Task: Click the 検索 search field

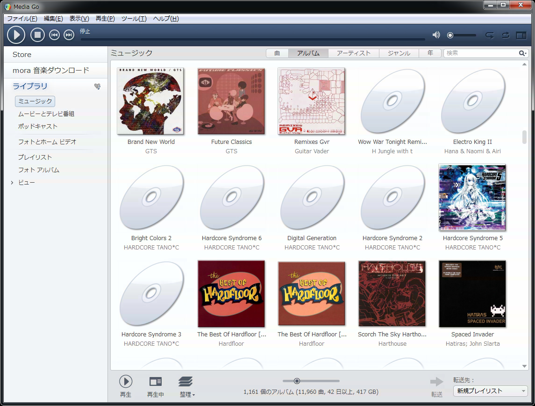Action: tap(481, 53)
